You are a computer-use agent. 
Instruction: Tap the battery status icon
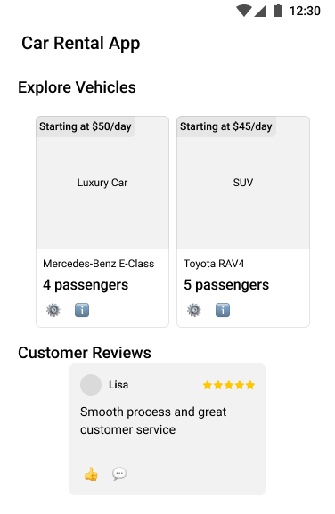278,11
